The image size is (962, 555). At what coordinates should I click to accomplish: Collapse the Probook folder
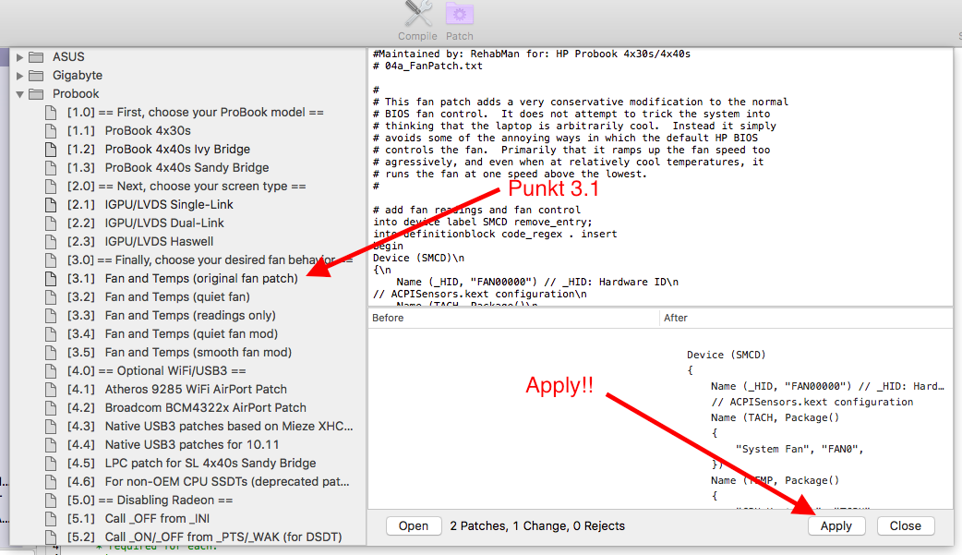click(x=19, y=94)
